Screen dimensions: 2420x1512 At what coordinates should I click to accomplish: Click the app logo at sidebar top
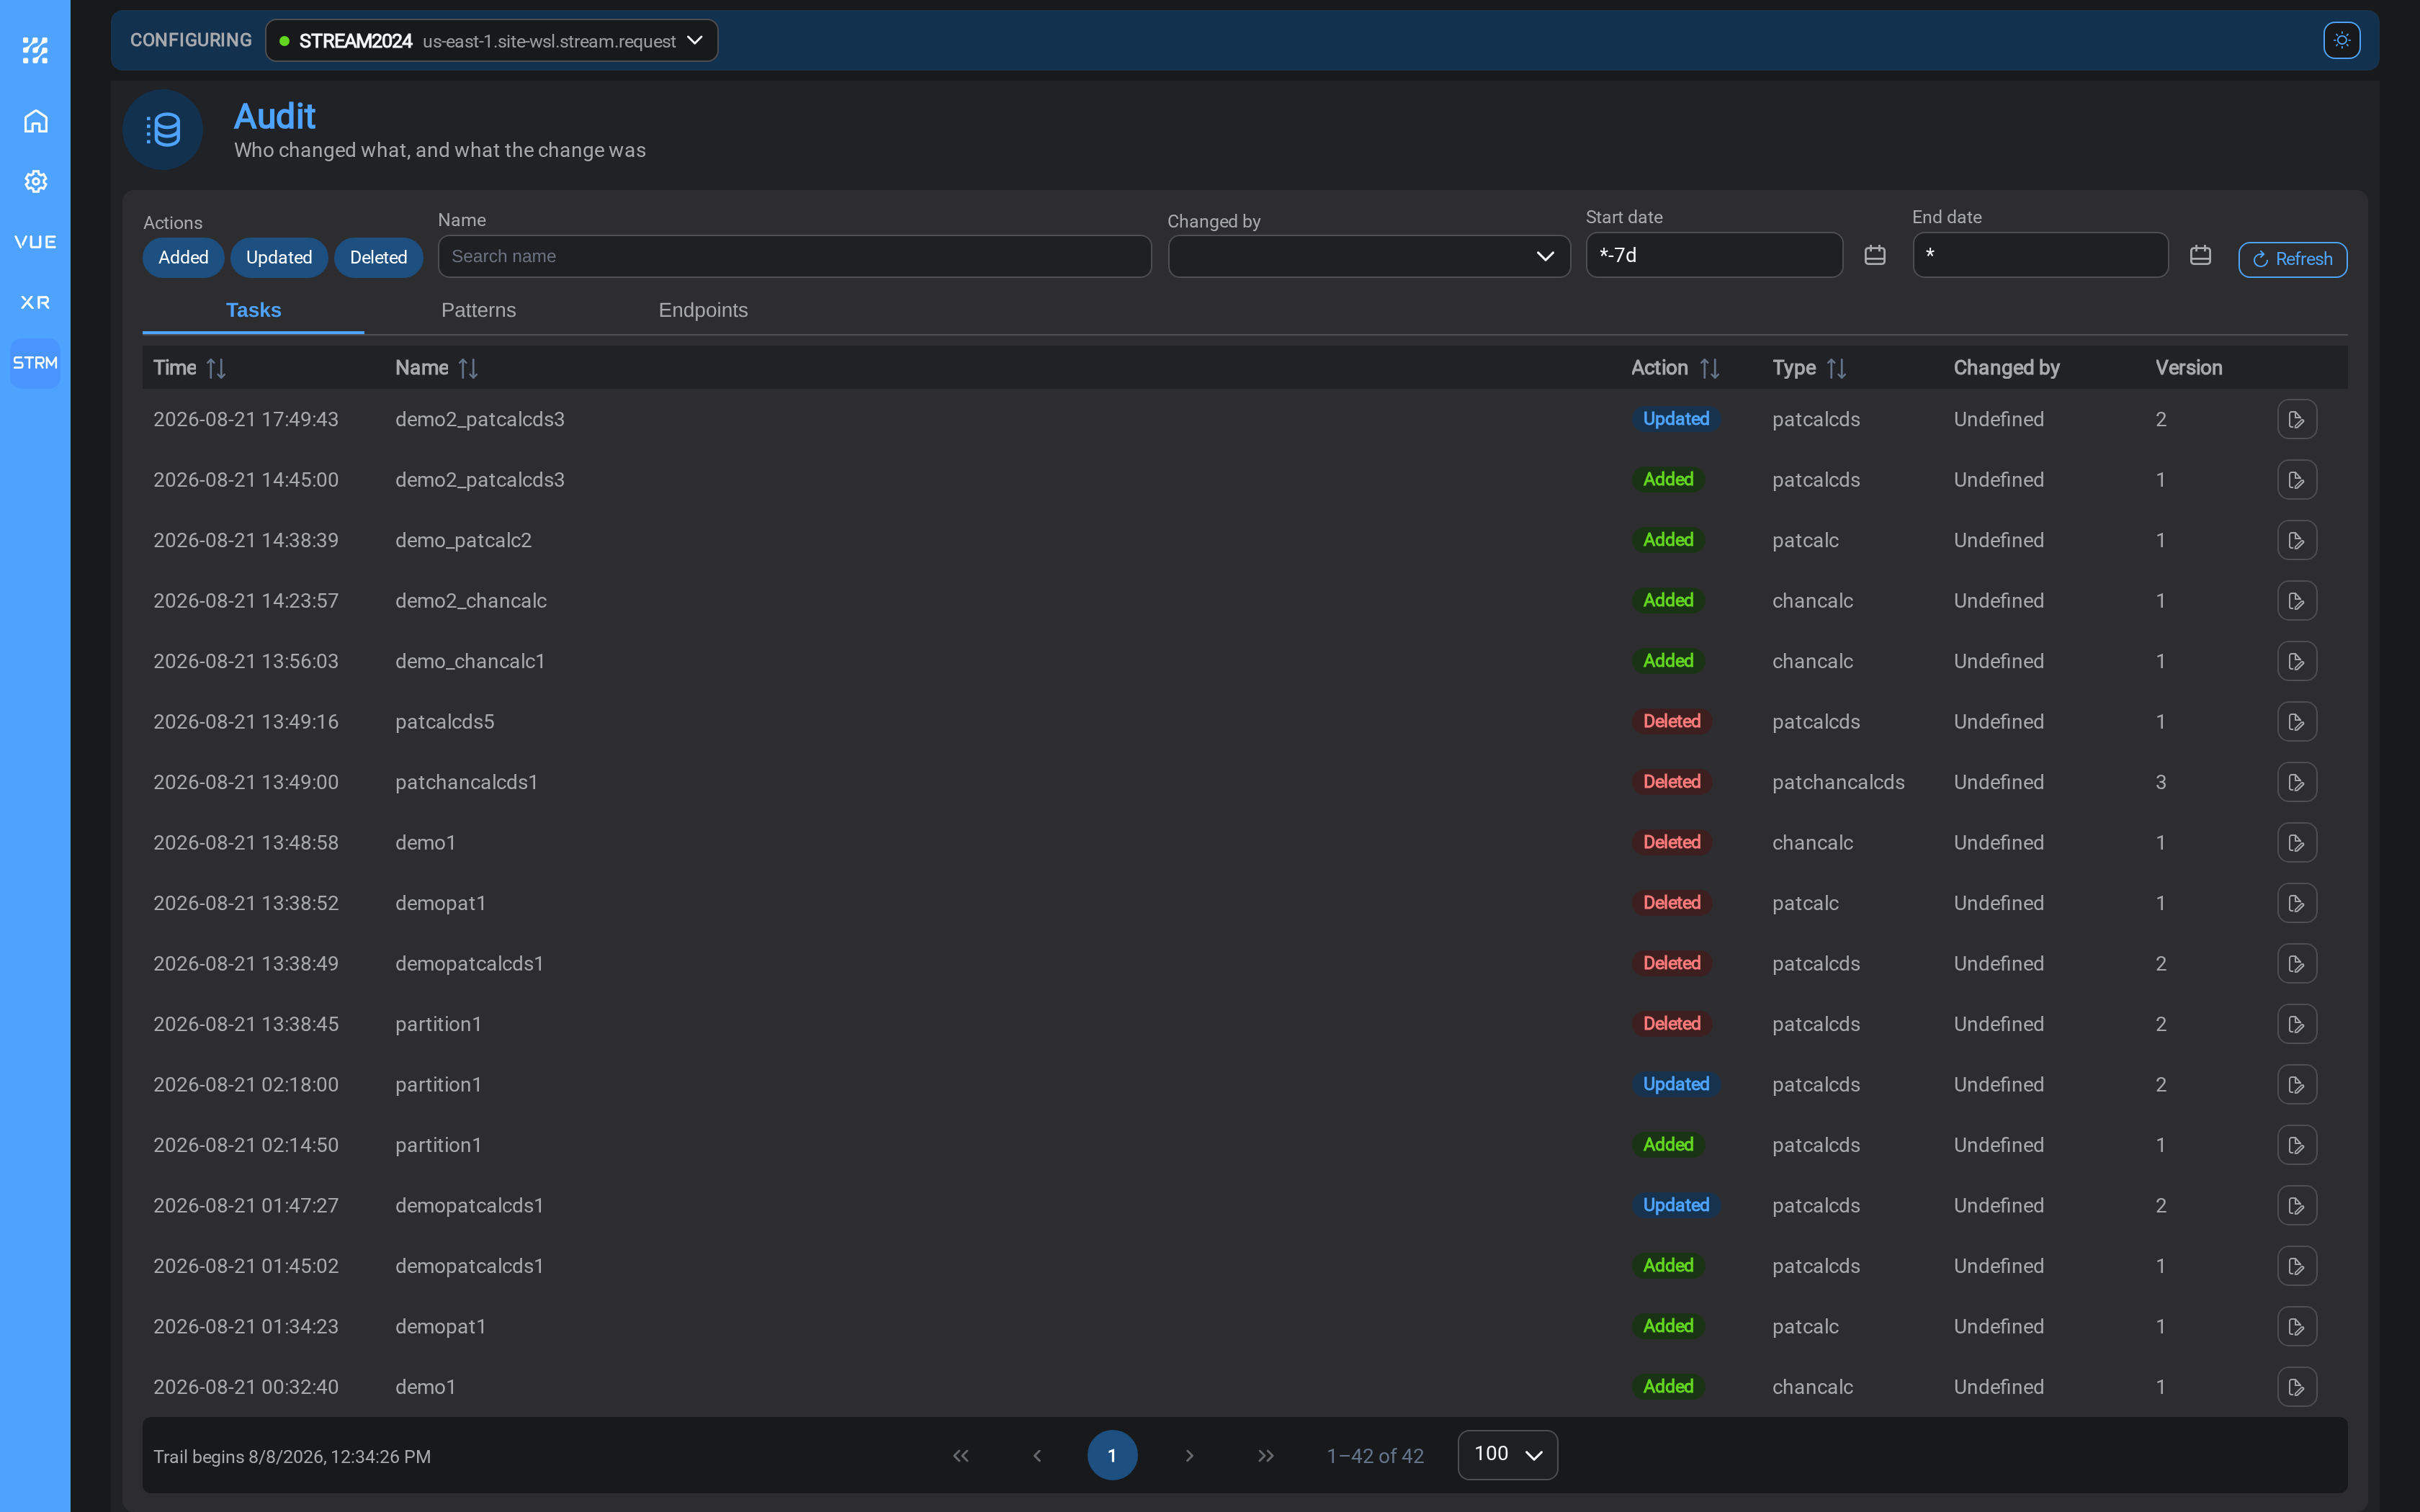click(35, 50)
